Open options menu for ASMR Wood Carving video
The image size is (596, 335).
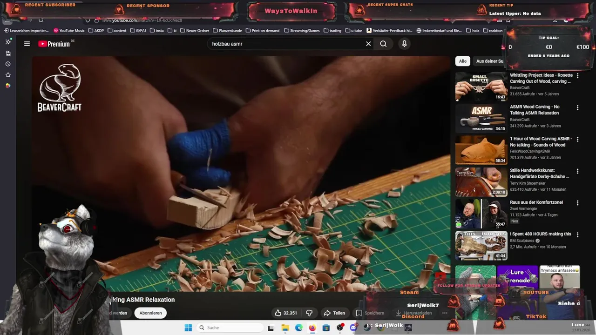tap(577, 107)
